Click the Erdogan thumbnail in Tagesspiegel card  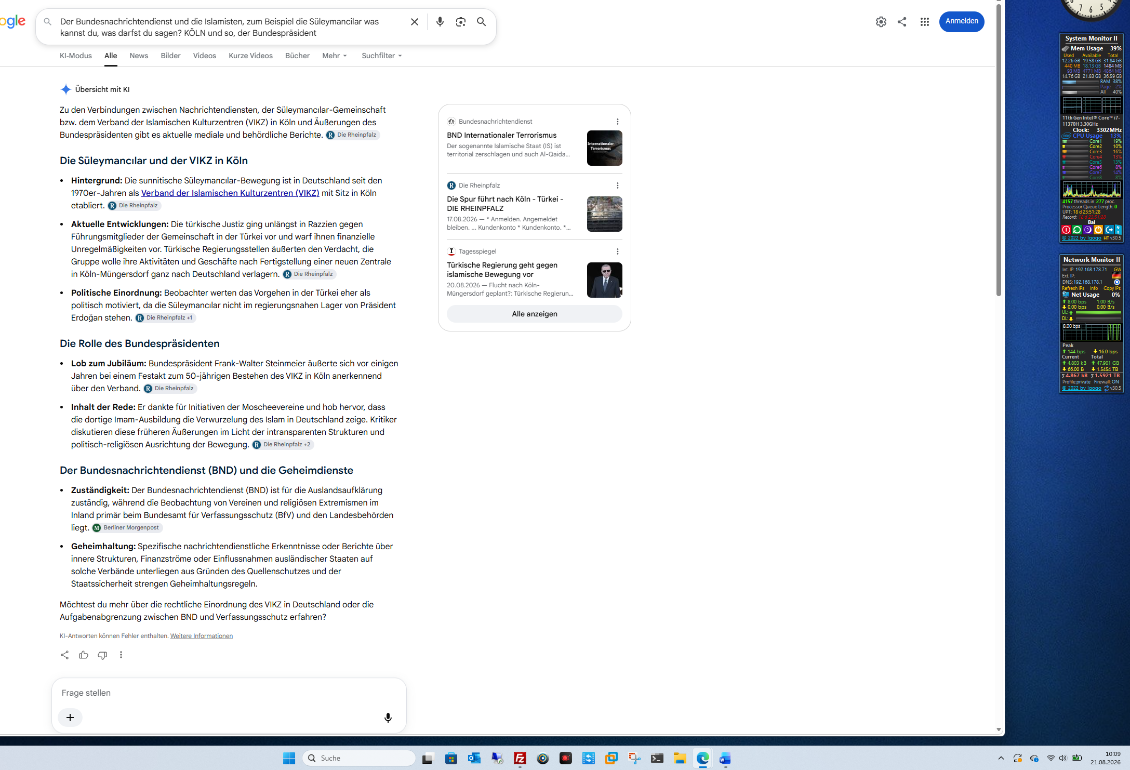click(x=605, y=280)
